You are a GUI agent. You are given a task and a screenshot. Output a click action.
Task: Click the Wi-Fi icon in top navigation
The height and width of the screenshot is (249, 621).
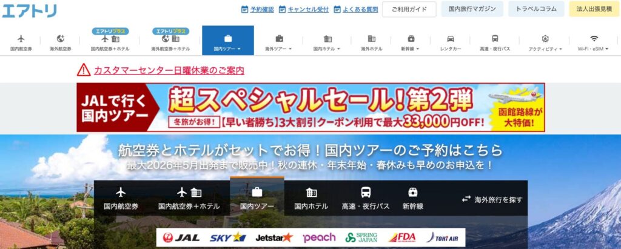click(x=594, y=38)
